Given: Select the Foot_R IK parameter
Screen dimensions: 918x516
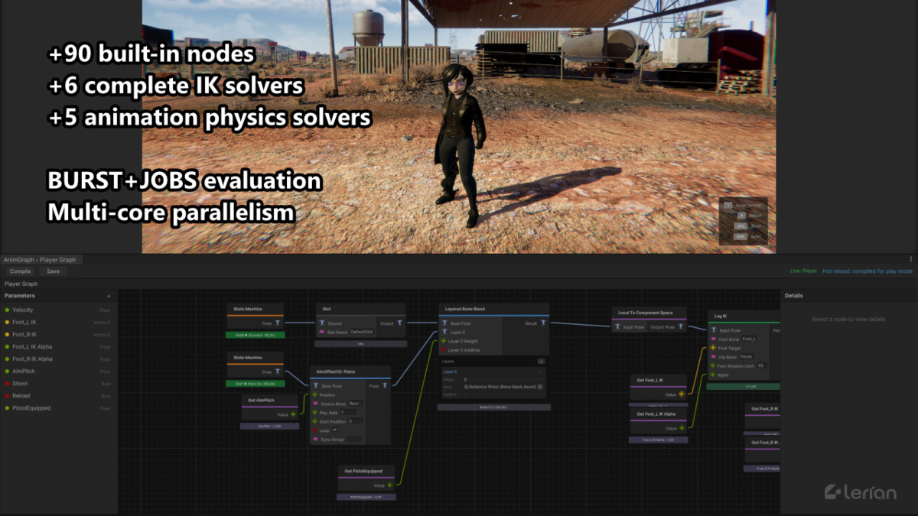Looking at the screenshot, I should (x=58, y=334).
